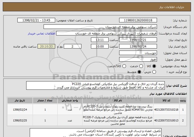The width and height of the screenshot is (194, 137).
Task: Click the buyer organization name field
Action: click(100, 27)
